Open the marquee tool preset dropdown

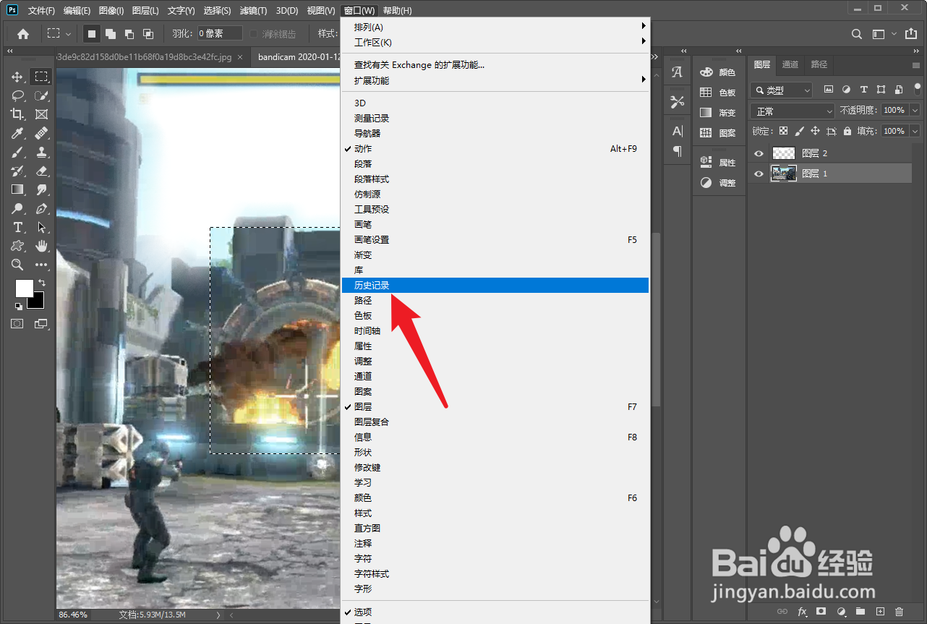point(59,33)
